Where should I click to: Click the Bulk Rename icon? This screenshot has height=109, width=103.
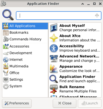click(x=54, y=89)
